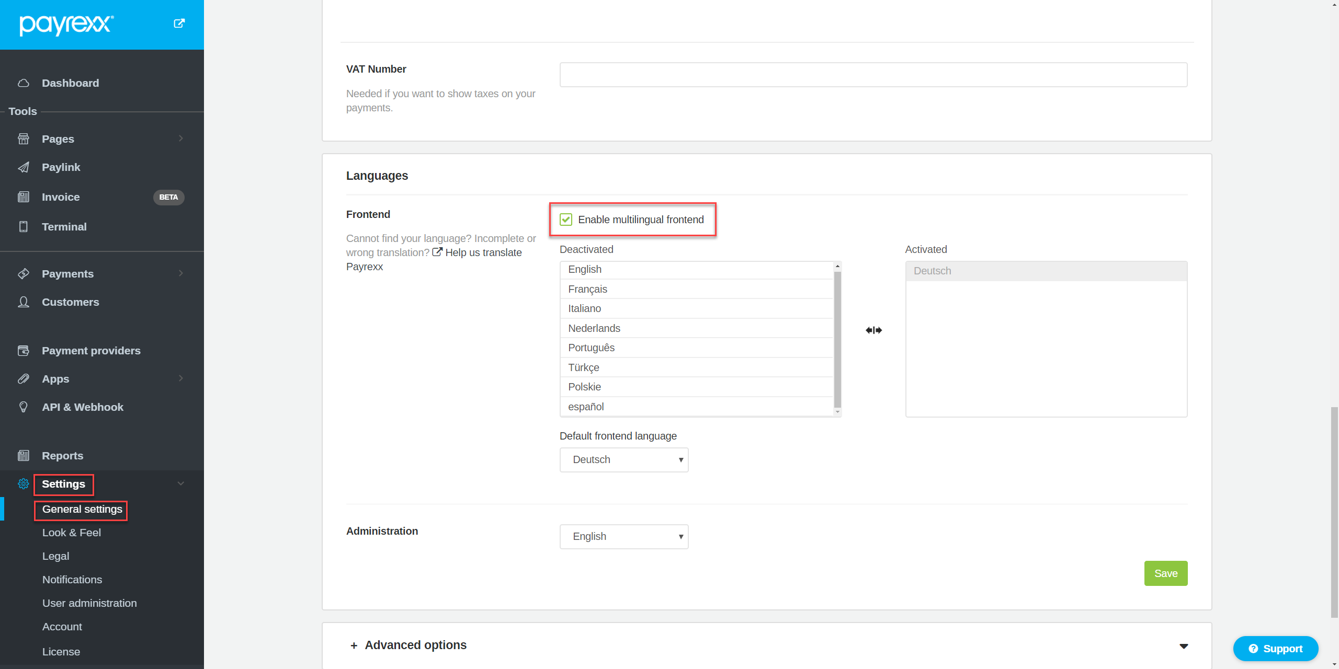Click the Payment providers wallet icon
Viewport: 1339px width, 669px height.
point(24,351)
